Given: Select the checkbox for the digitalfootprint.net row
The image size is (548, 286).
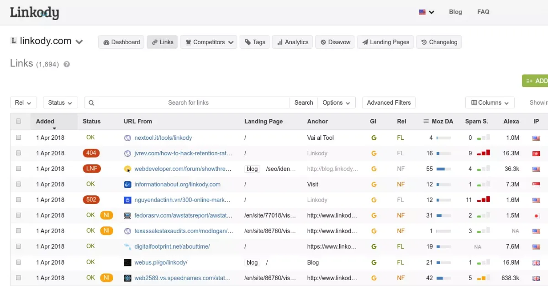Looking at the screenshot, I should [18, 246].
